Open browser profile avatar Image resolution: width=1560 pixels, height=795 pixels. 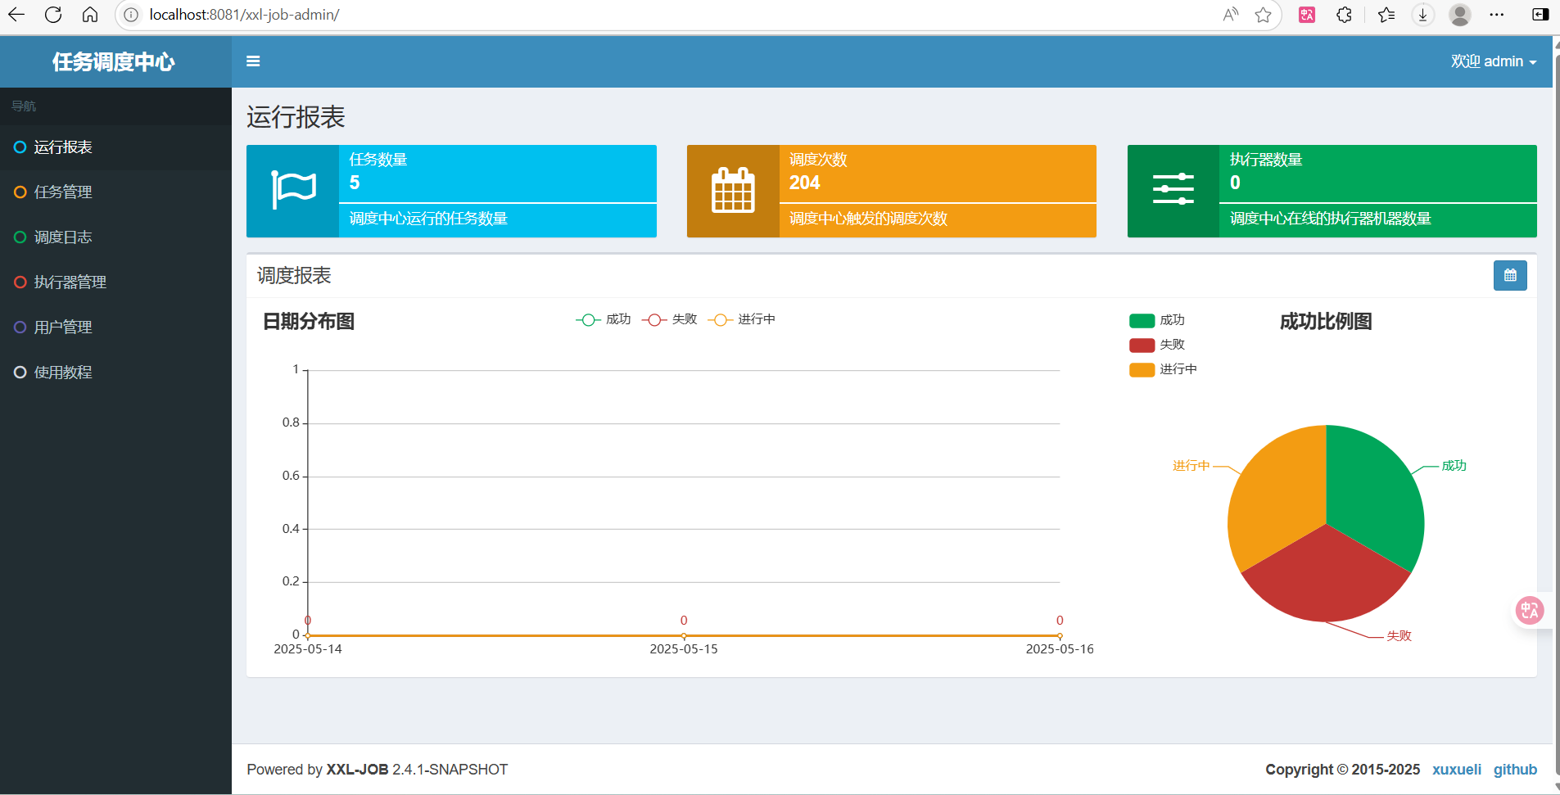(x=1460, y=15)
